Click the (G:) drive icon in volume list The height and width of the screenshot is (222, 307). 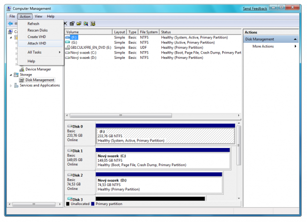68,42
